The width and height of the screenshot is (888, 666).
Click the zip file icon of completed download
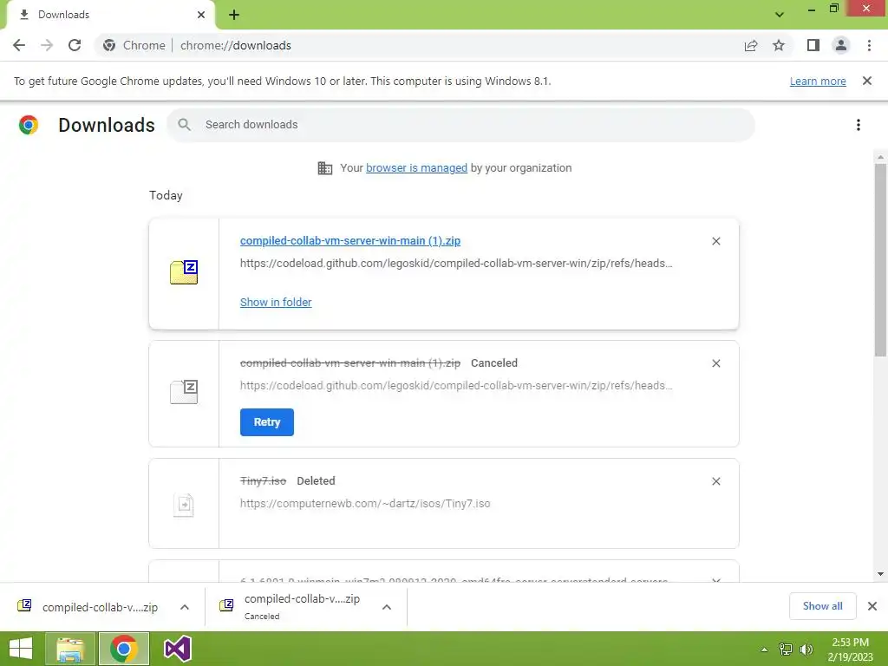184,272
